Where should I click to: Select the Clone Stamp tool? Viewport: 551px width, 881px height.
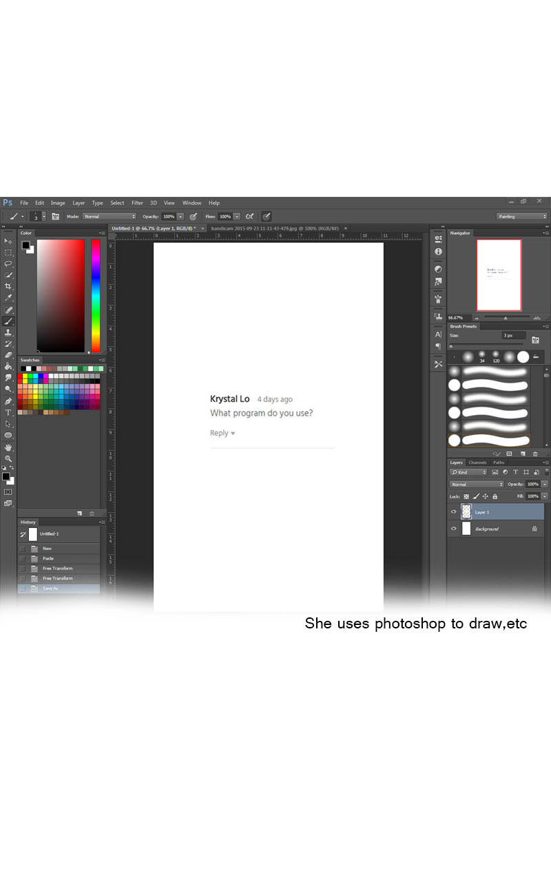click(x=8, y=332)
